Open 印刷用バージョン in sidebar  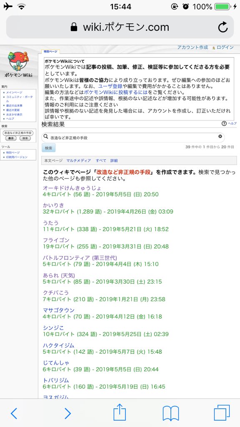(17, 157)
